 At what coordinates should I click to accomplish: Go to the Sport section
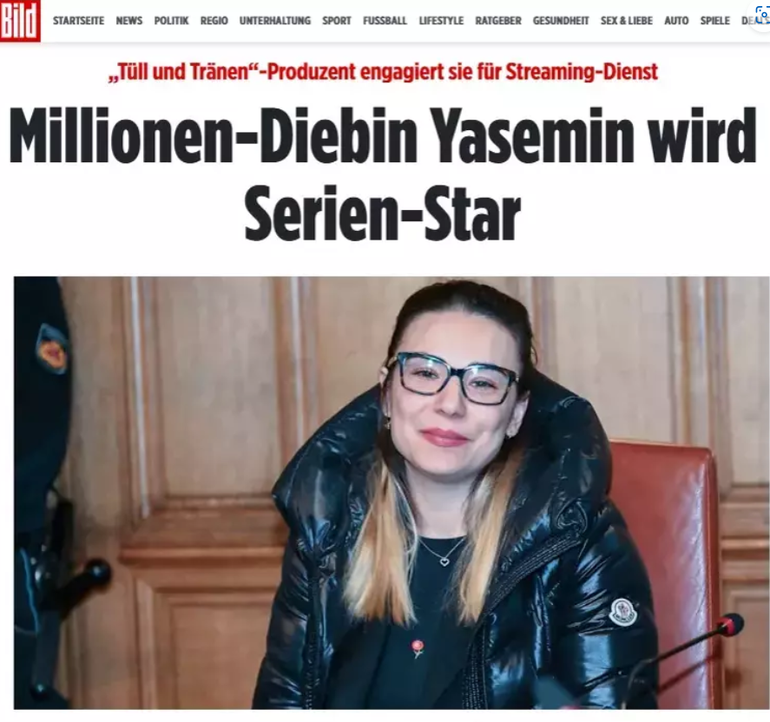click(337, 21)
